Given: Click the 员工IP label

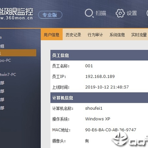Looking at the screenshot, I should (x=59, y=76).
